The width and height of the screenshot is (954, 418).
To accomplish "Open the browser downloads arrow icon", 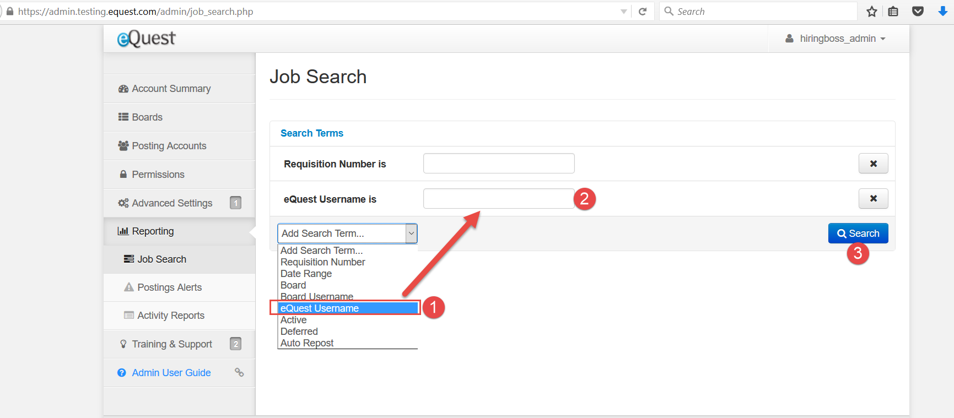I will (x=943, y=12).
